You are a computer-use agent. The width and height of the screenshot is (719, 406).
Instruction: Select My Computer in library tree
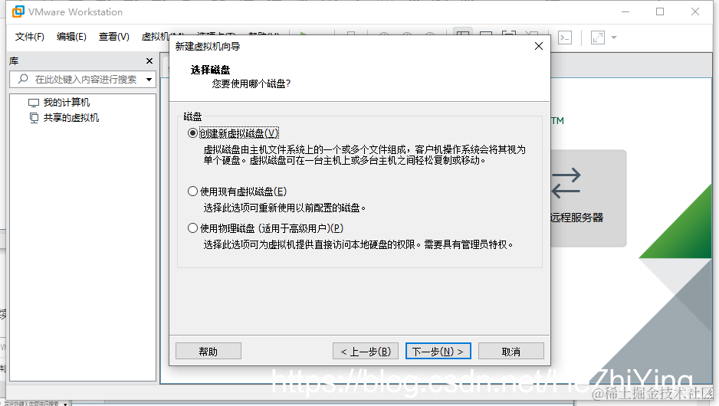coord(59,102)
